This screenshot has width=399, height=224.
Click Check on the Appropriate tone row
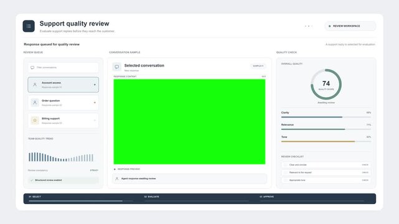(x=365, y=180)
